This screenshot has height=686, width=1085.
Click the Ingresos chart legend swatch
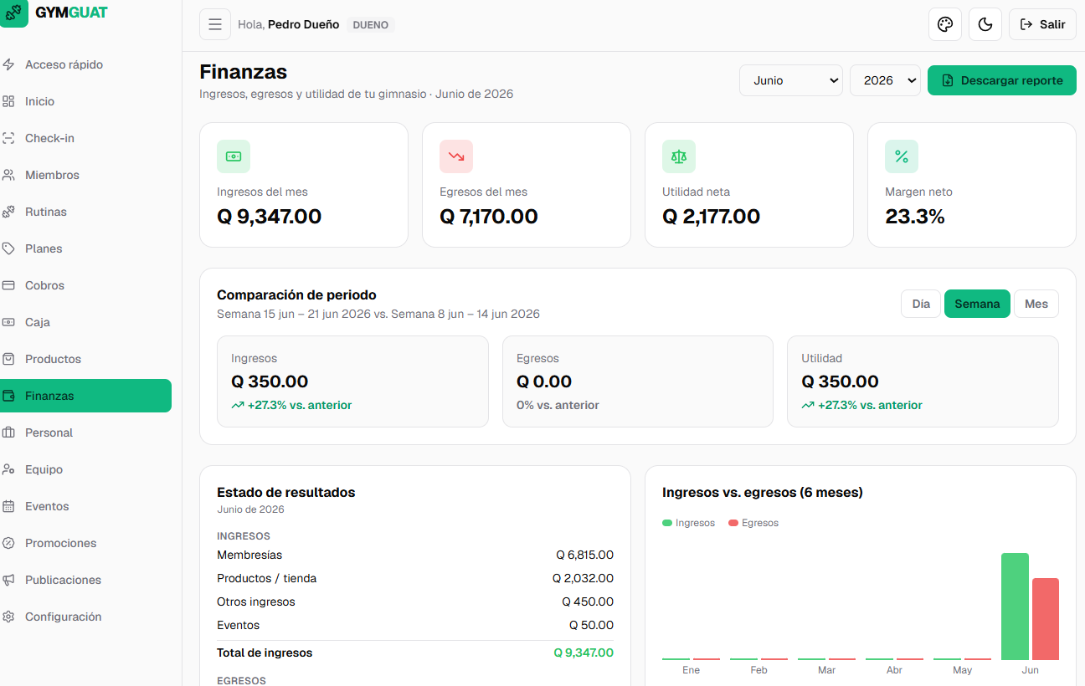(667, 523)
